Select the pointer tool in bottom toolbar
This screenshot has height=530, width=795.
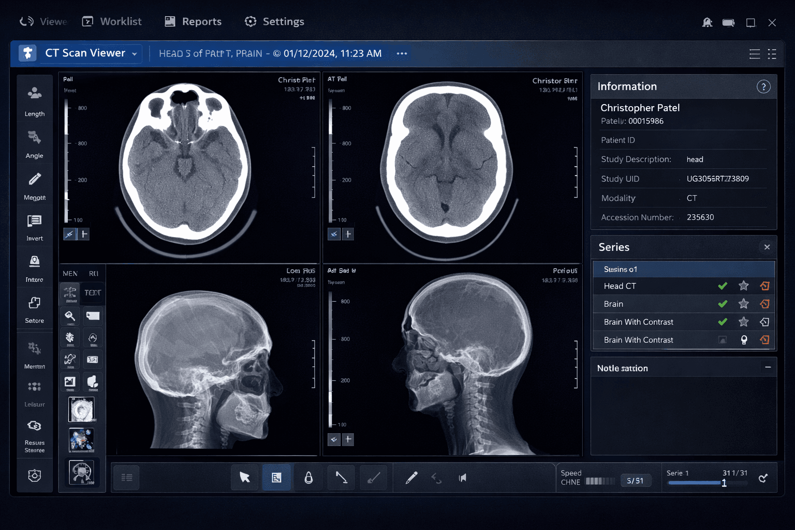tap(244, 477)
